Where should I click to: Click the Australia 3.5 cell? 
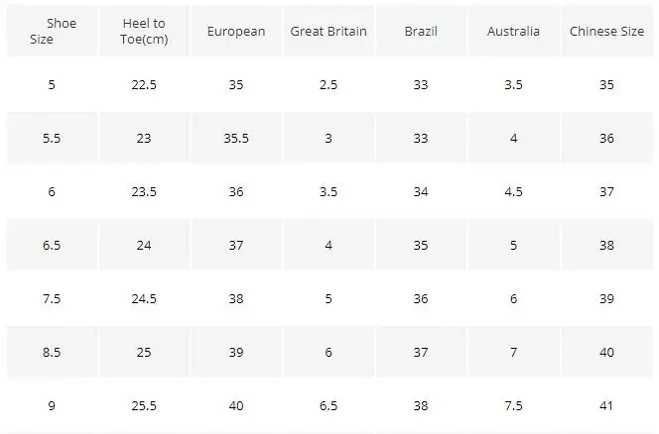tap(513, 85)
